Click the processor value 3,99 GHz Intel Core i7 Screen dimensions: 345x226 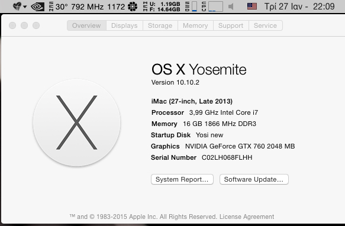pos(224,112)
